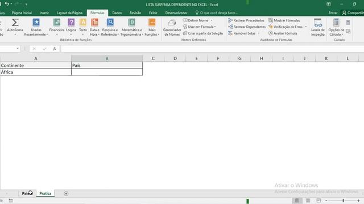Open Texto function library
Viewport: 364px width, 204px height.
(83, 27)
